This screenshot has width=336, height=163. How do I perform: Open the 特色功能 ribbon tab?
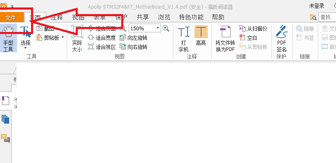click(191, 17)
